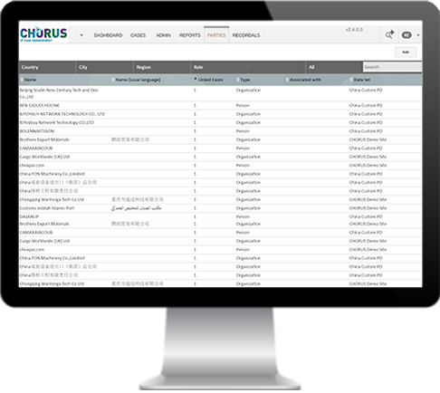
Task: Go to the Recordals menu
Action: [246, 35]
